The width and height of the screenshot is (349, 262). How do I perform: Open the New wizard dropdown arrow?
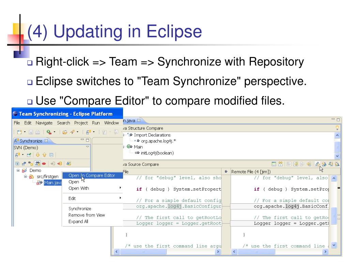[x=25, y=132]
